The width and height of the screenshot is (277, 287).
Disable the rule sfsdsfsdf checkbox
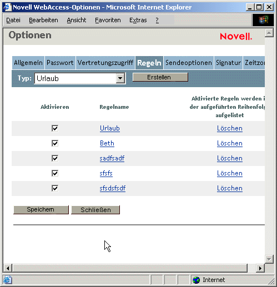click(55, 188)
